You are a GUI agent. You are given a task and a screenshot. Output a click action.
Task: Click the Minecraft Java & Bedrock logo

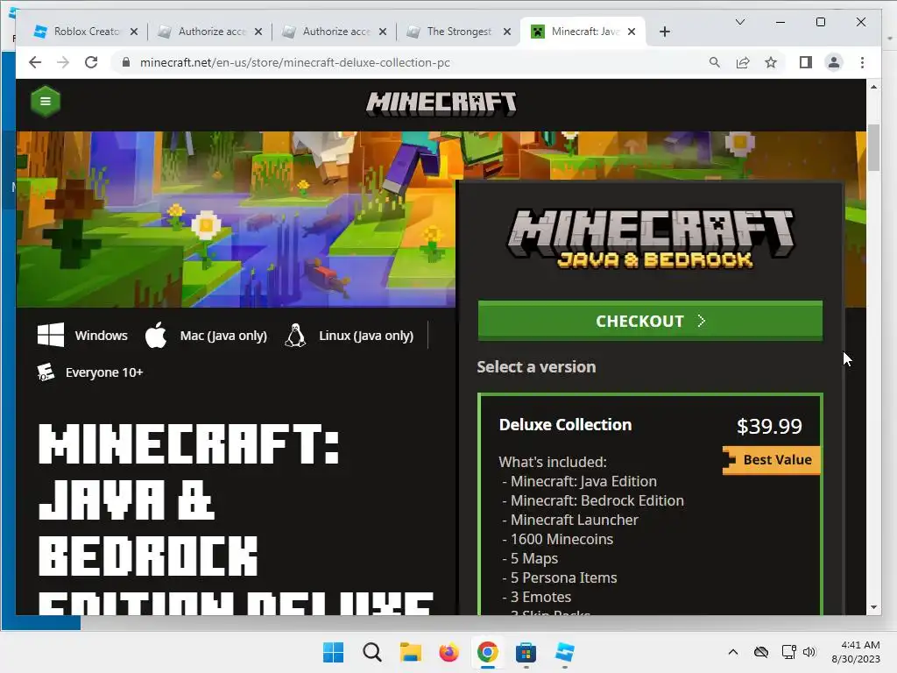(651, 238)
